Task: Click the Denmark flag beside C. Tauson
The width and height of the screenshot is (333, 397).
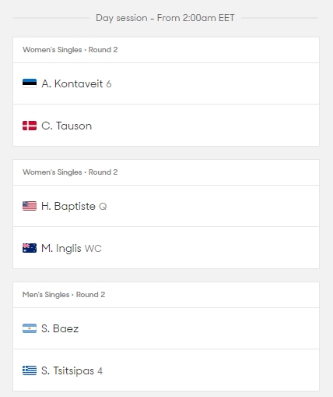Action: tap(30, 126)
